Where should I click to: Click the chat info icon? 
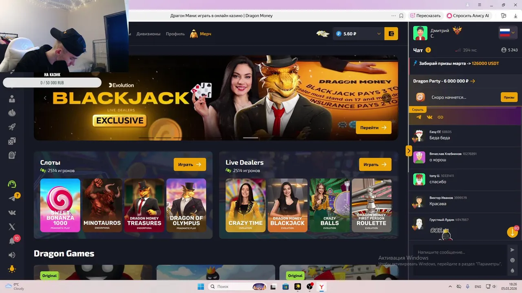point(428,50)
